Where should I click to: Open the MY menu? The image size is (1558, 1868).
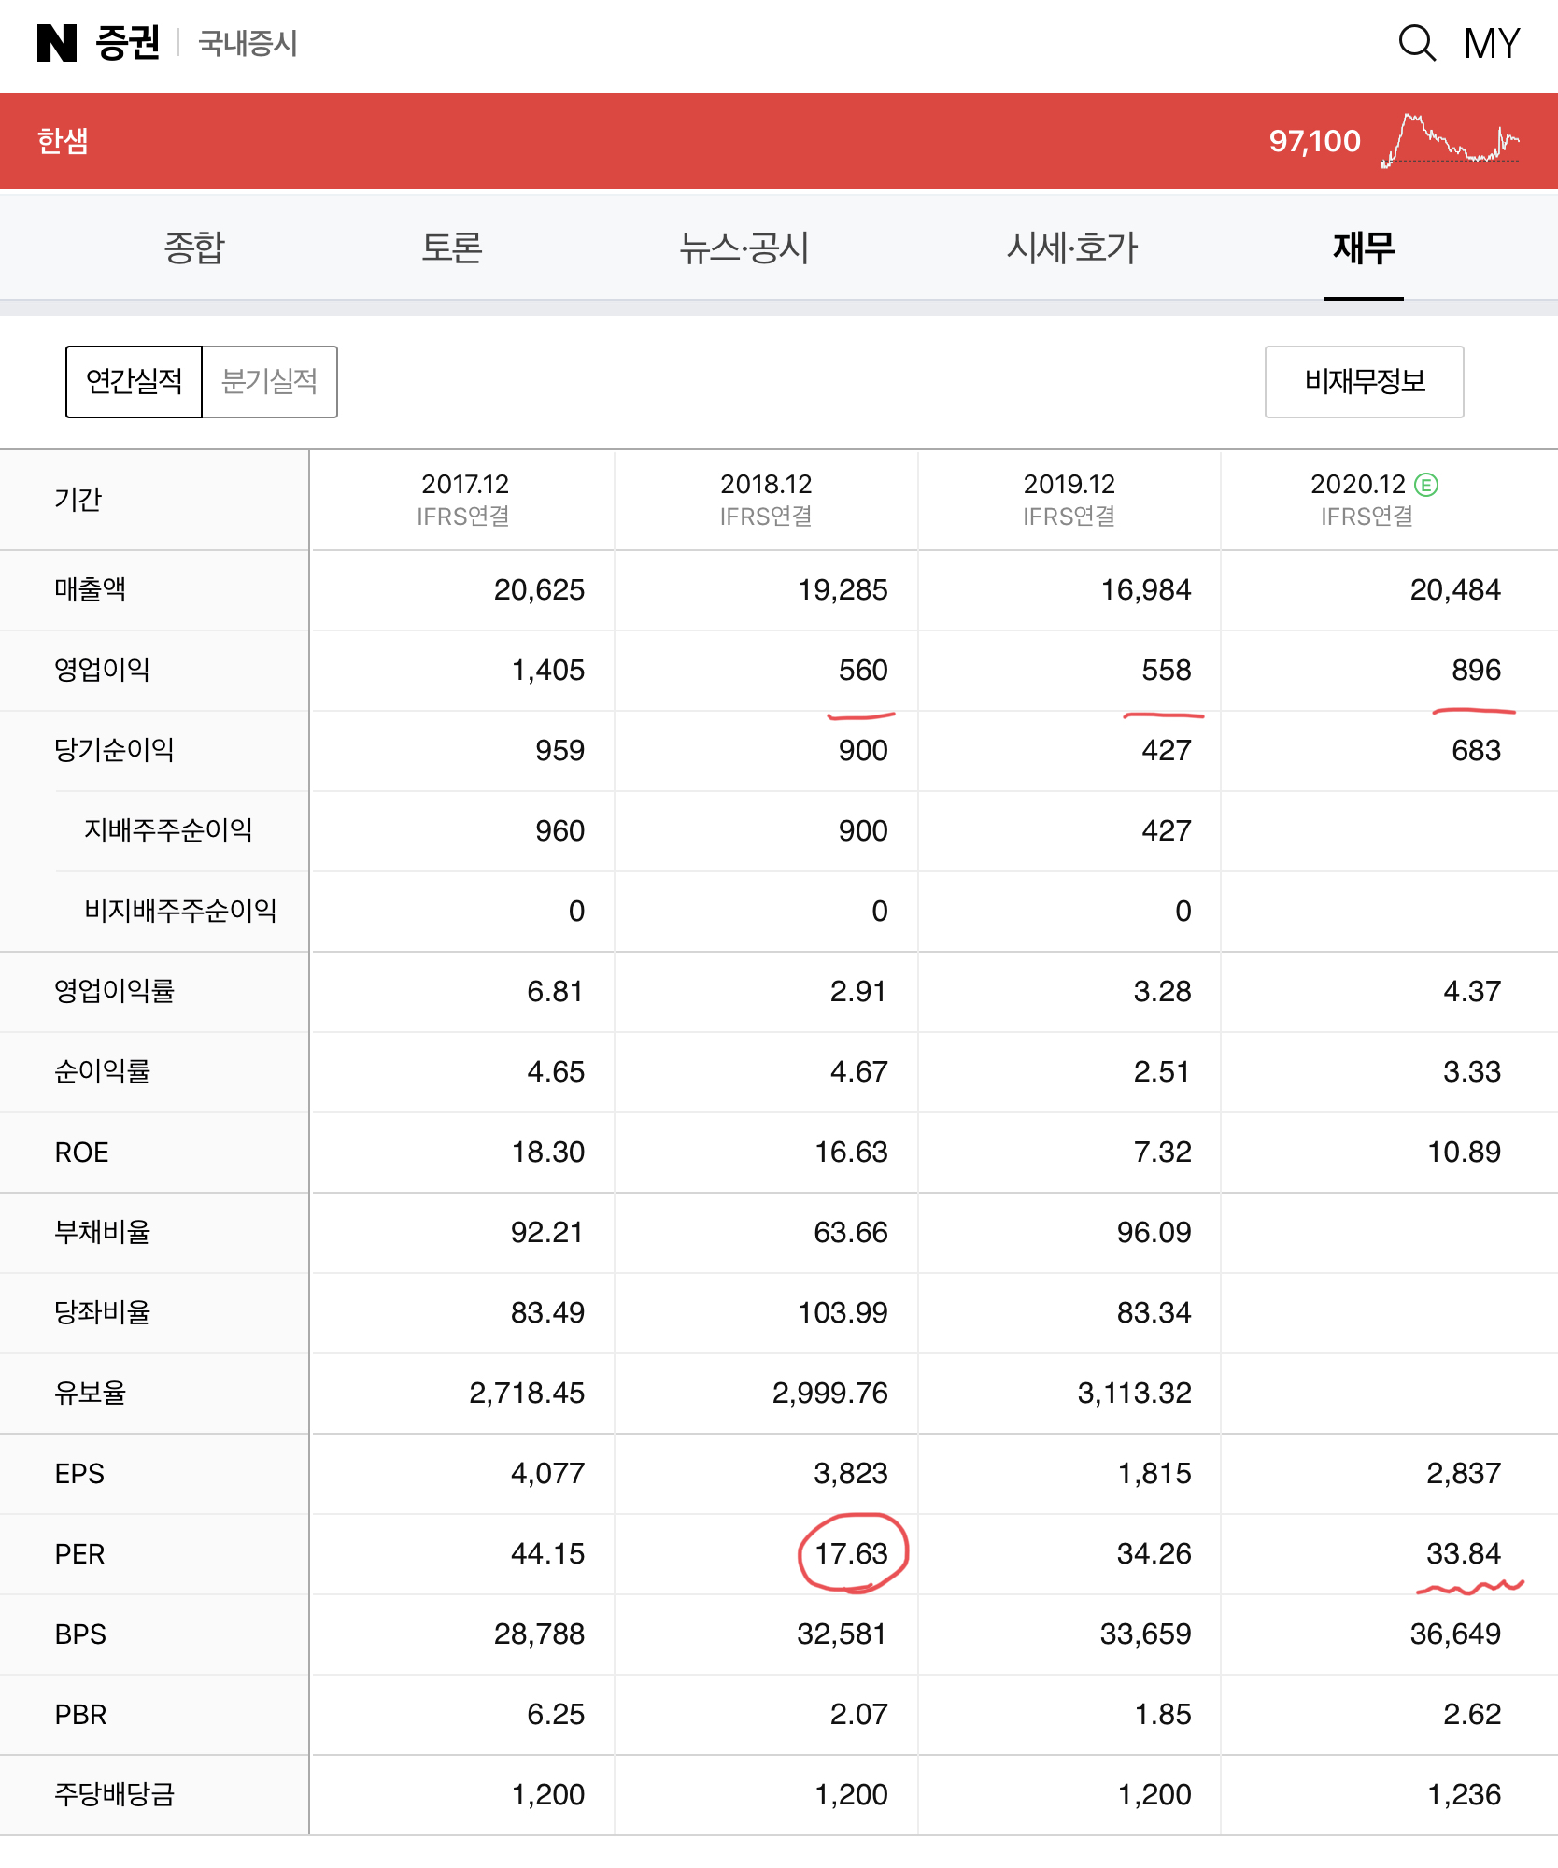tap(1492, 44)
